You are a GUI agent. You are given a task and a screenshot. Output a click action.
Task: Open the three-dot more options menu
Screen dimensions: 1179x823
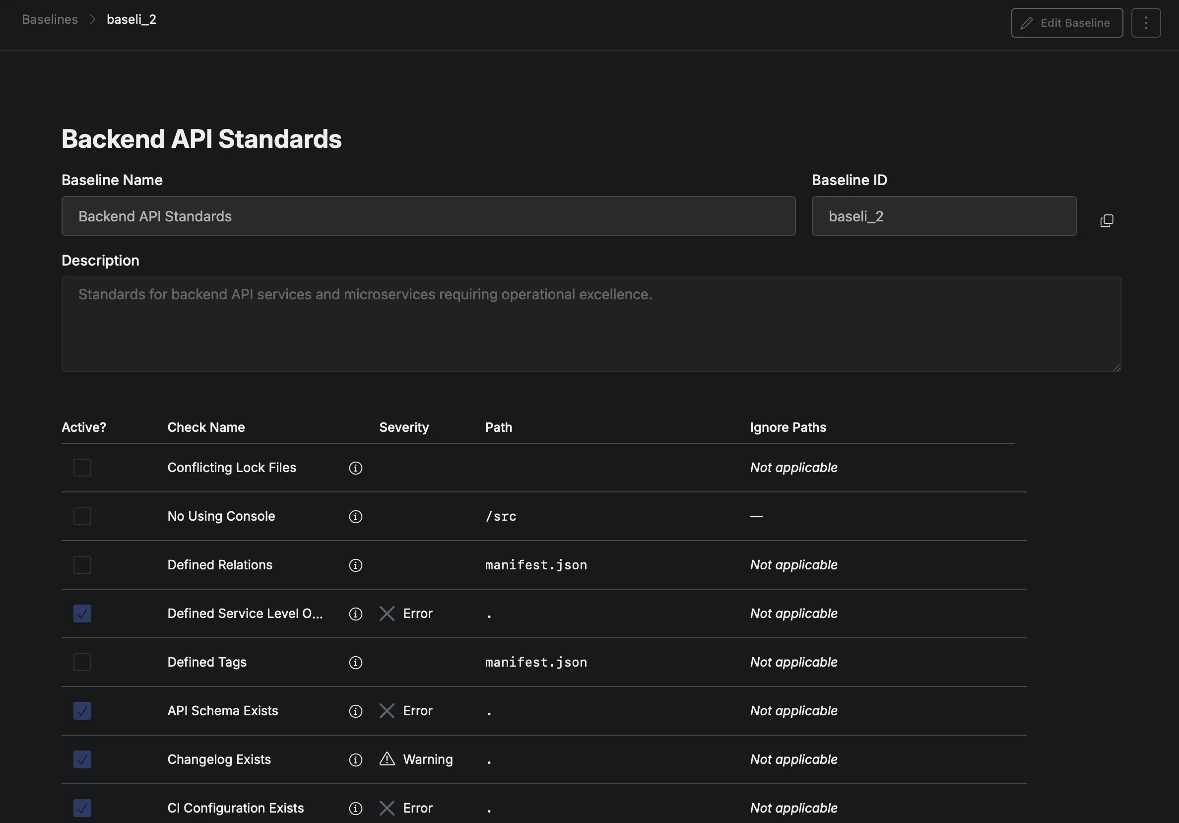coord(1146,23)
